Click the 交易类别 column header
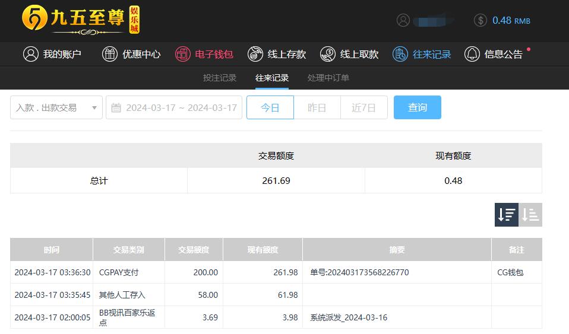This screenshot has height=334, width=569. point(129,250)
